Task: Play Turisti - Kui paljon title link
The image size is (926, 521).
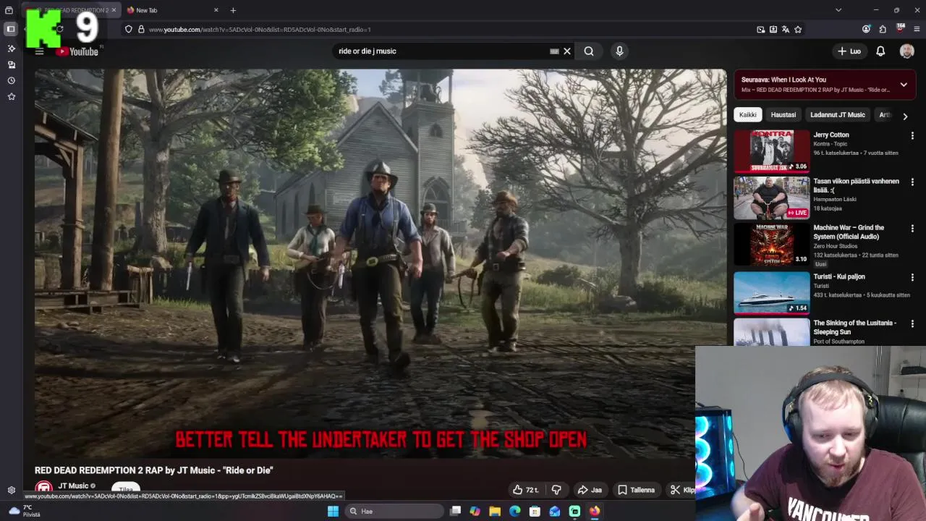Action: tap(839, 276)
